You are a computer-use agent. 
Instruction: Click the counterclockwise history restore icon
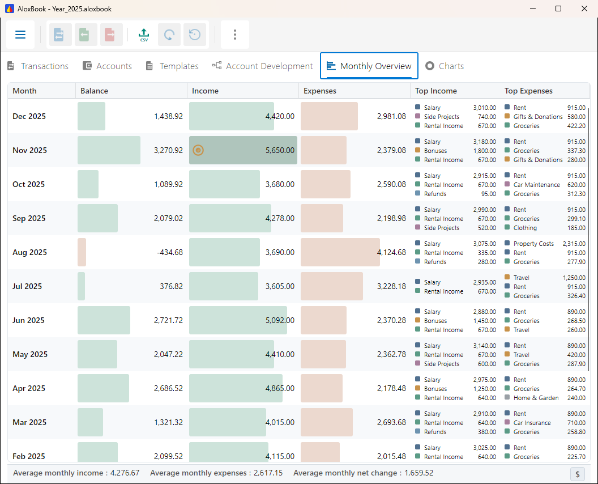pos(195,35)
